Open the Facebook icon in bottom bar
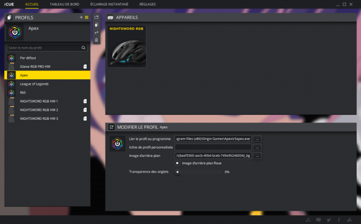The width and height of the screenshot is (361, 224). [x=339, y=220]
